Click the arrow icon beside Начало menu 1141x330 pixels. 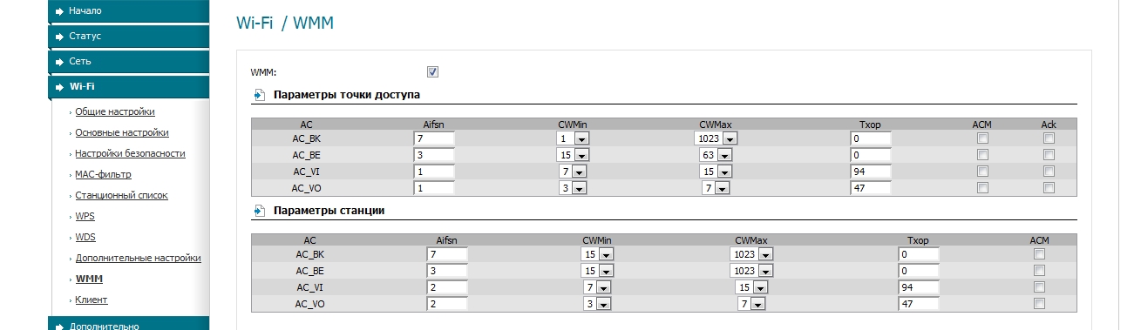coord(59,11)
